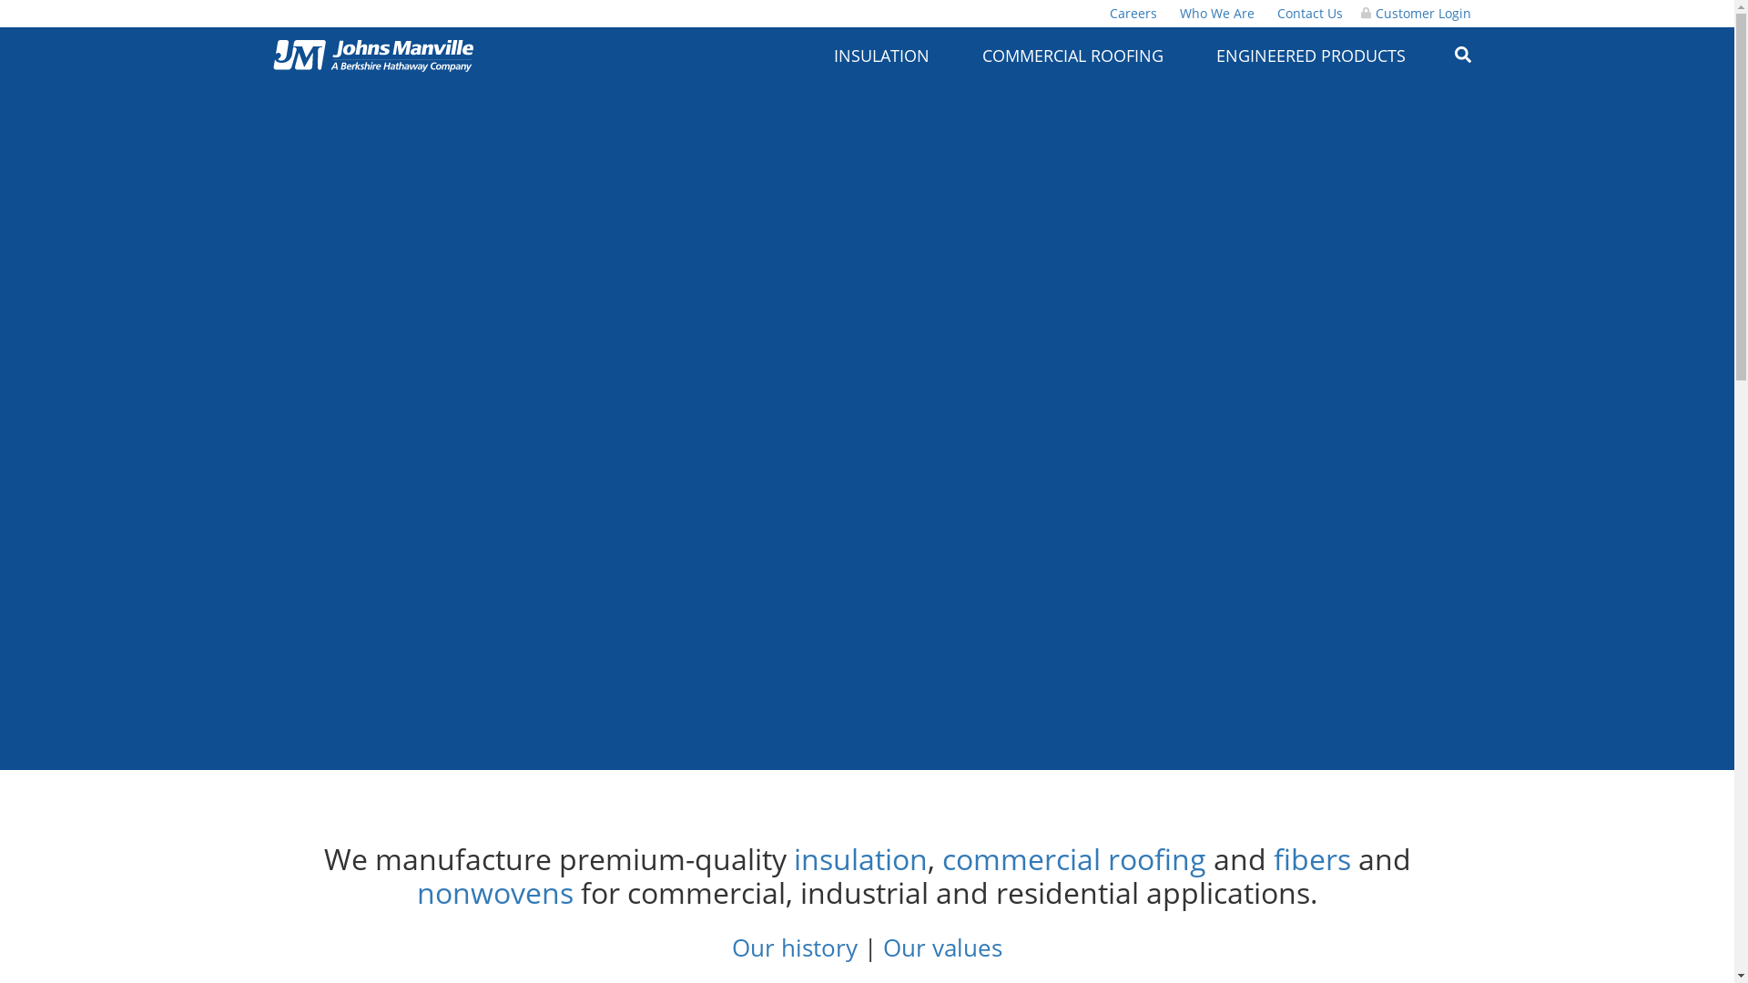This screenshot has width=1748, height=983.
Task: Open the INSULATION menu
Action: [x=881, y=56]
